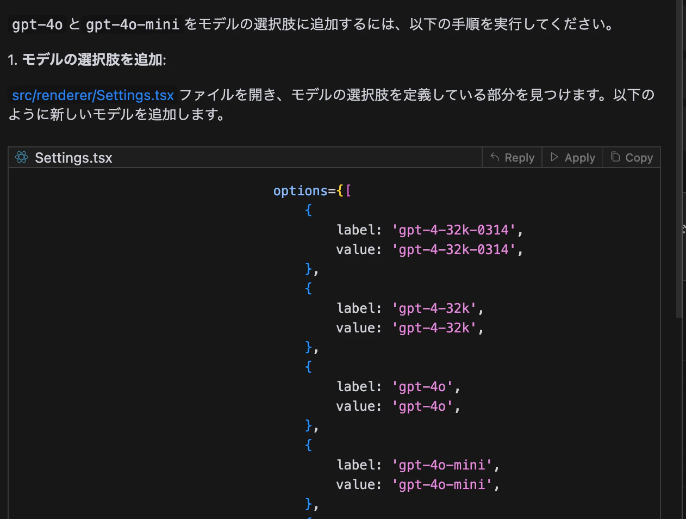Click the value 'gpt-4o' code line
Image resolution: width=686 pixels, height=519 pixels.
pyautogui.click(x=398, y=406)
